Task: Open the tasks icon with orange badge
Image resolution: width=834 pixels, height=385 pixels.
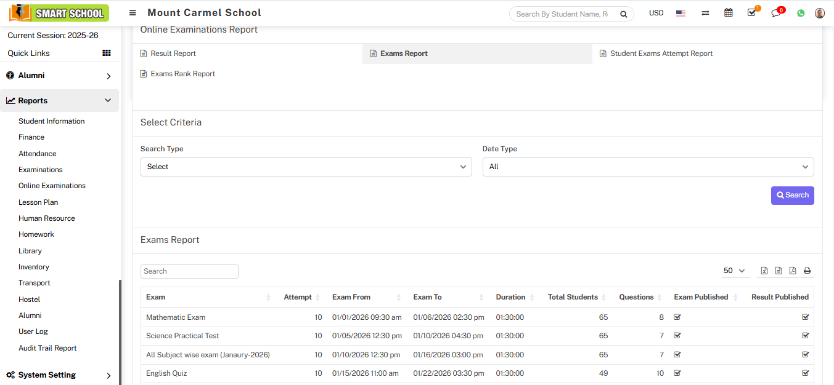Action: (751, 13)
